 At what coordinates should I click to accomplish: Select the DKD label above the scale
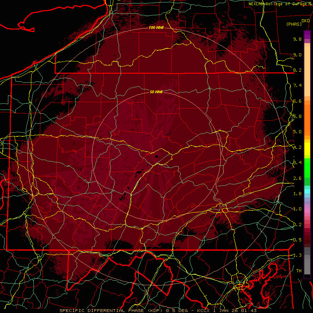click(306, 21)
